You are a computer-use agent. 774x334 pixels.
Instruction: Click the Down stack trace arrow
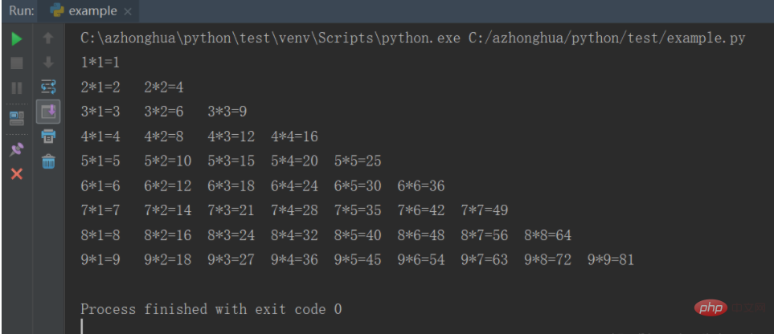click(x=48, y=63)
